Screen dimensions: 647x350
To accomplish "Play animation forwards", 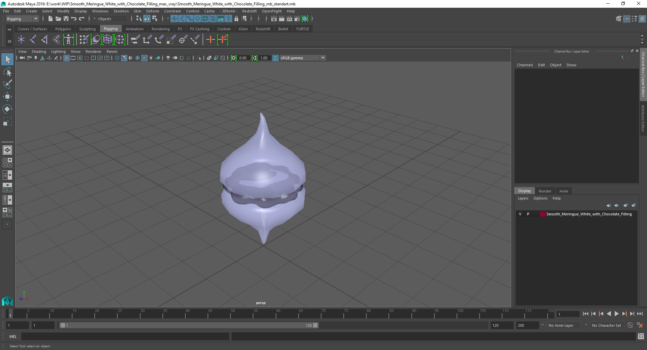I will (x=616, y=314).
